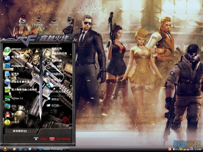Switch to Adobe Photoshop taskbar button
The height and width of the screenshot is (152, 203).
[53, 149]
